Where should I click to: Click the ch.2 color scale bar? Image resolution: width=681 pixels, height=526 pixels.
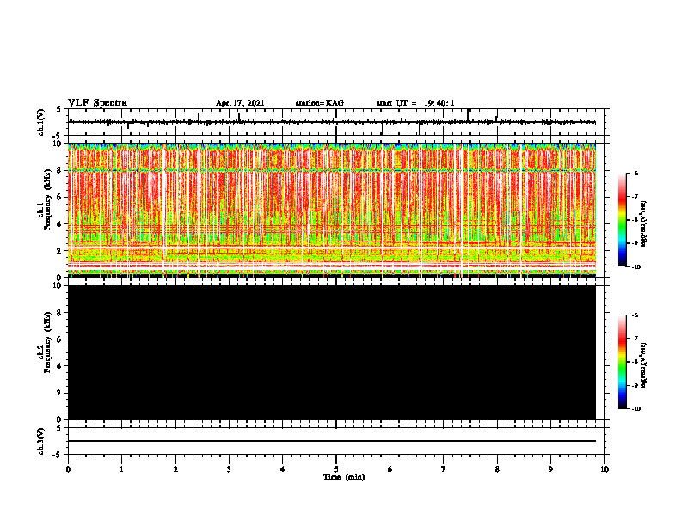[x=623, y=362]
